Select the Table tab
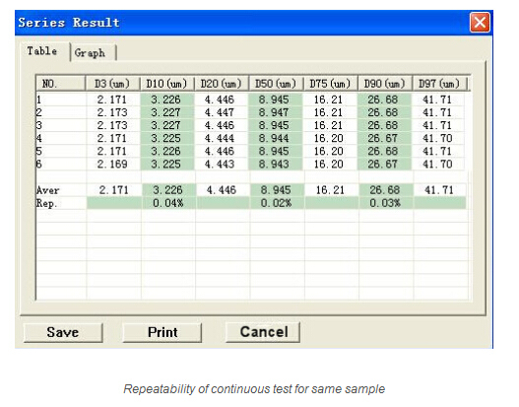The width and height of the screenshot is (519, 407). click(x=44, y=51)
